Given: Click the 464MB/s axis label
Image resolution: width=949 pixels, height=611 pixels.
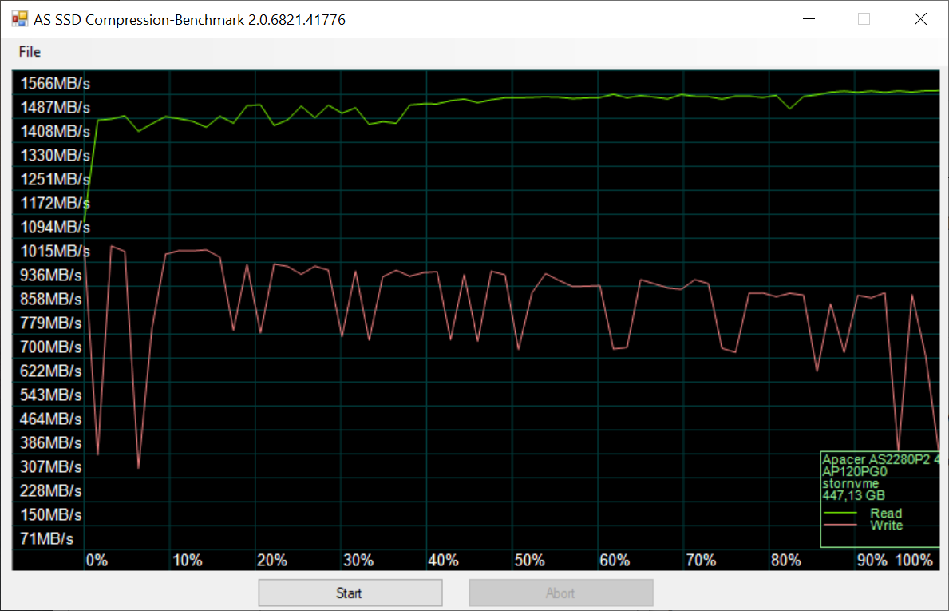Looking at the screenshot, I should 51,419.
